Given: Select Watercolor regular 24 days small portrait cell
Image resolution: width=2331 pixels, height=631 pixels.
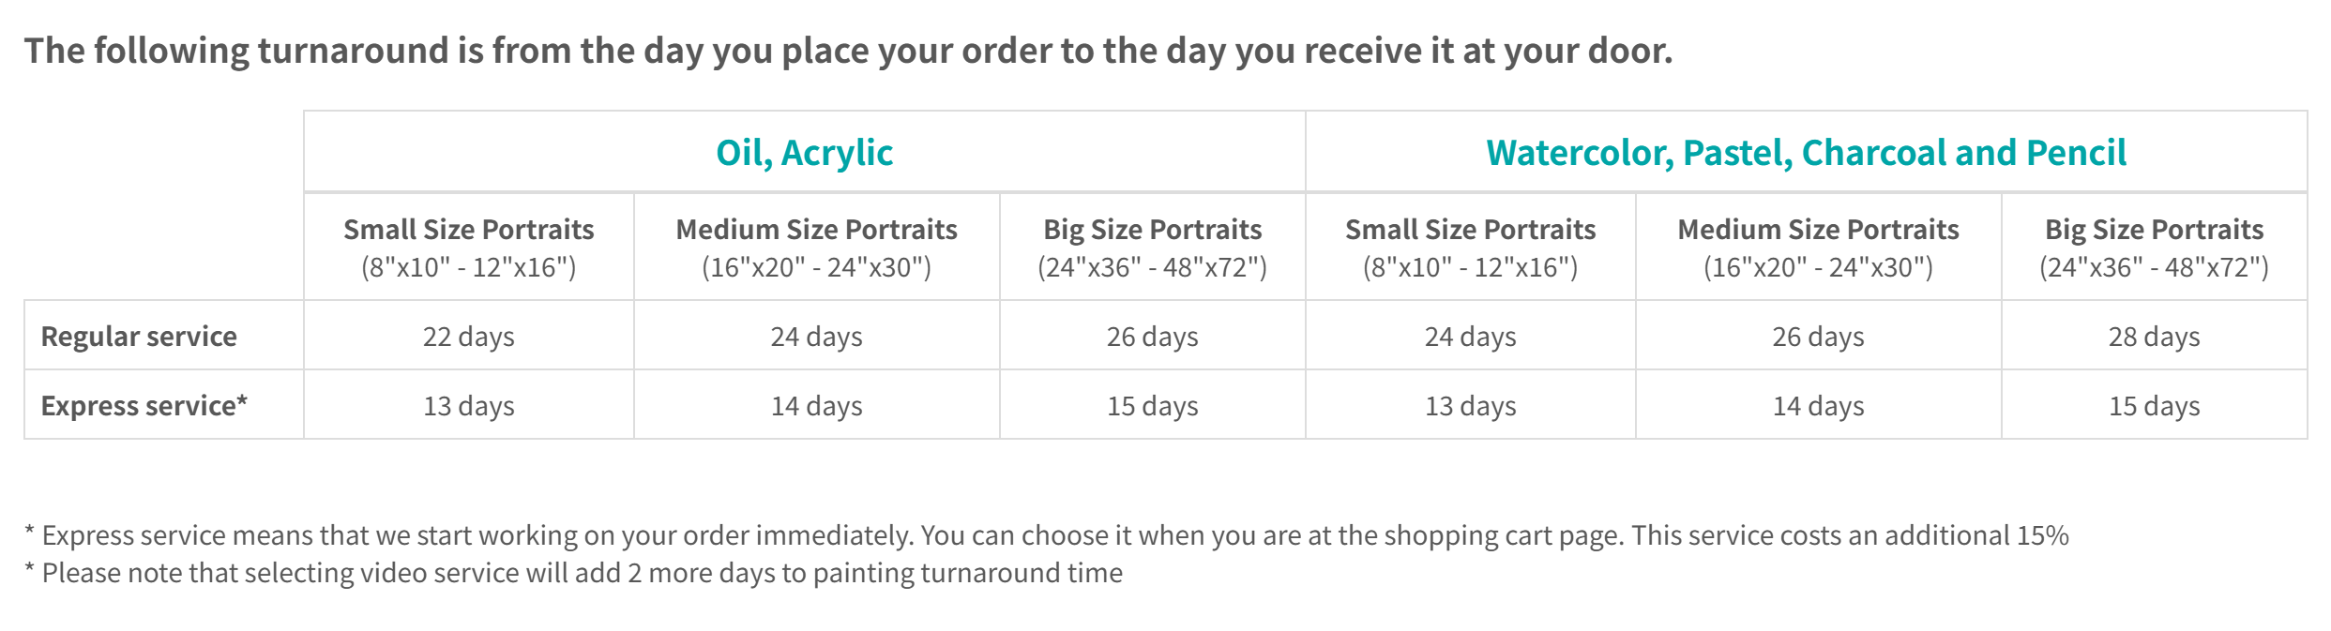Looking at the screenshot, I should [x=1470, y=336].
